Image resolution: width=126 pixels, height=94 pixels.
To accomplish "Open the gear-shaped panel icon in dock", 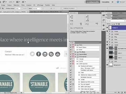I will 104,25.
